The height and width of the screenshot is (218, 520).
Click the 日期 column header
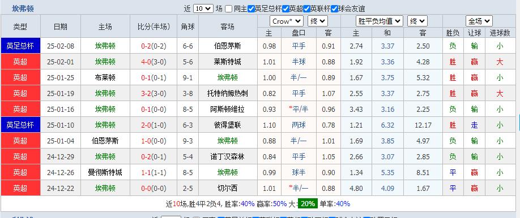61,27
